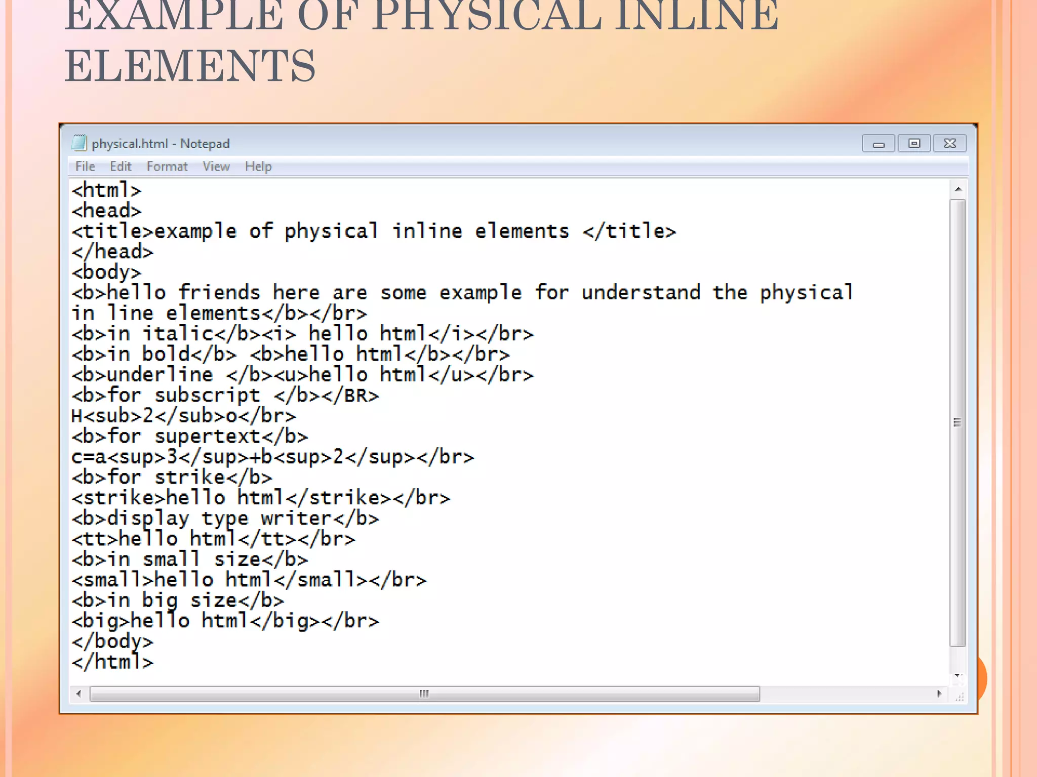Click the '<b>display type writer</b>' line

click(x=225, y=519)
